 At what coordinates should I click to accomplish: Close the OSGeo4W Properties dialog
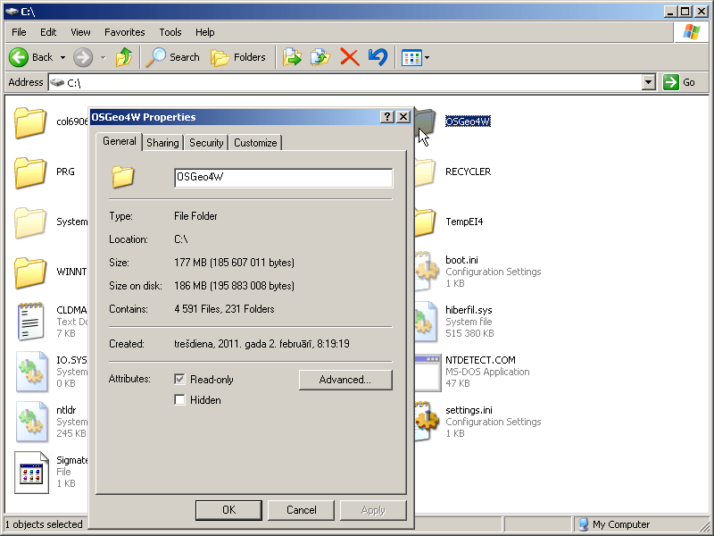tap(403, 117)
